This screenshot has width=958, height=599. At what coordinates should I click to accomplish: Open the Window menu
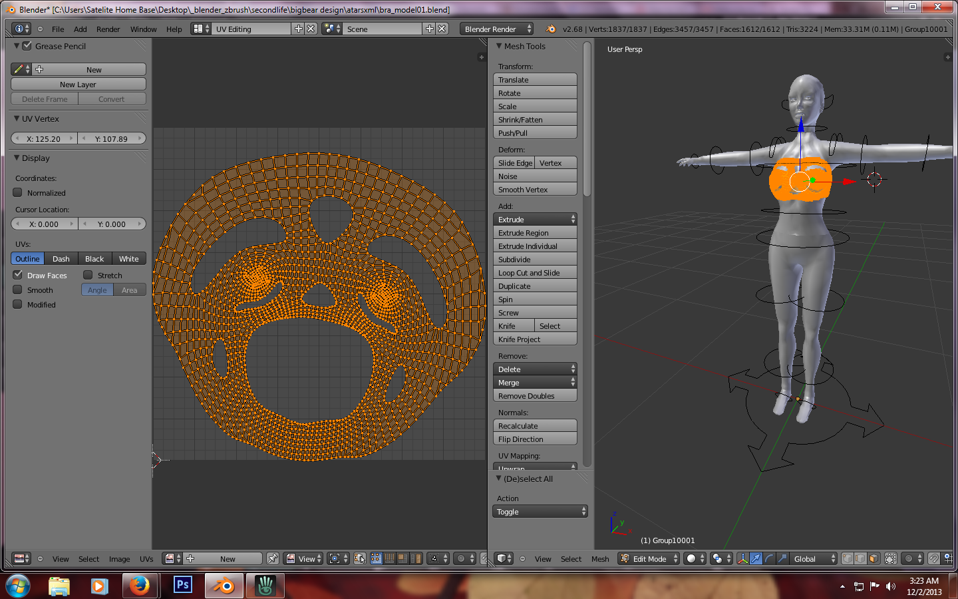point(143,29)
